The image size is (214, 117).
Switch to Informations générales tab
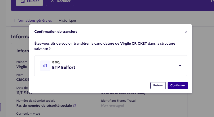pyautogui.click(x=33, y=21)
